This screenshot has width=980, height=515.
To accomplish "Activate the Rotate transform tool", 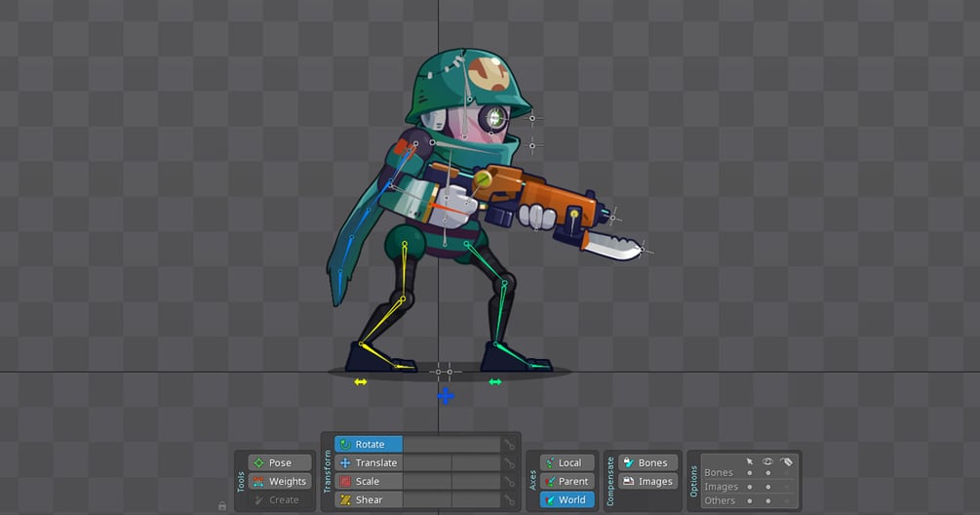I will 369,445.
